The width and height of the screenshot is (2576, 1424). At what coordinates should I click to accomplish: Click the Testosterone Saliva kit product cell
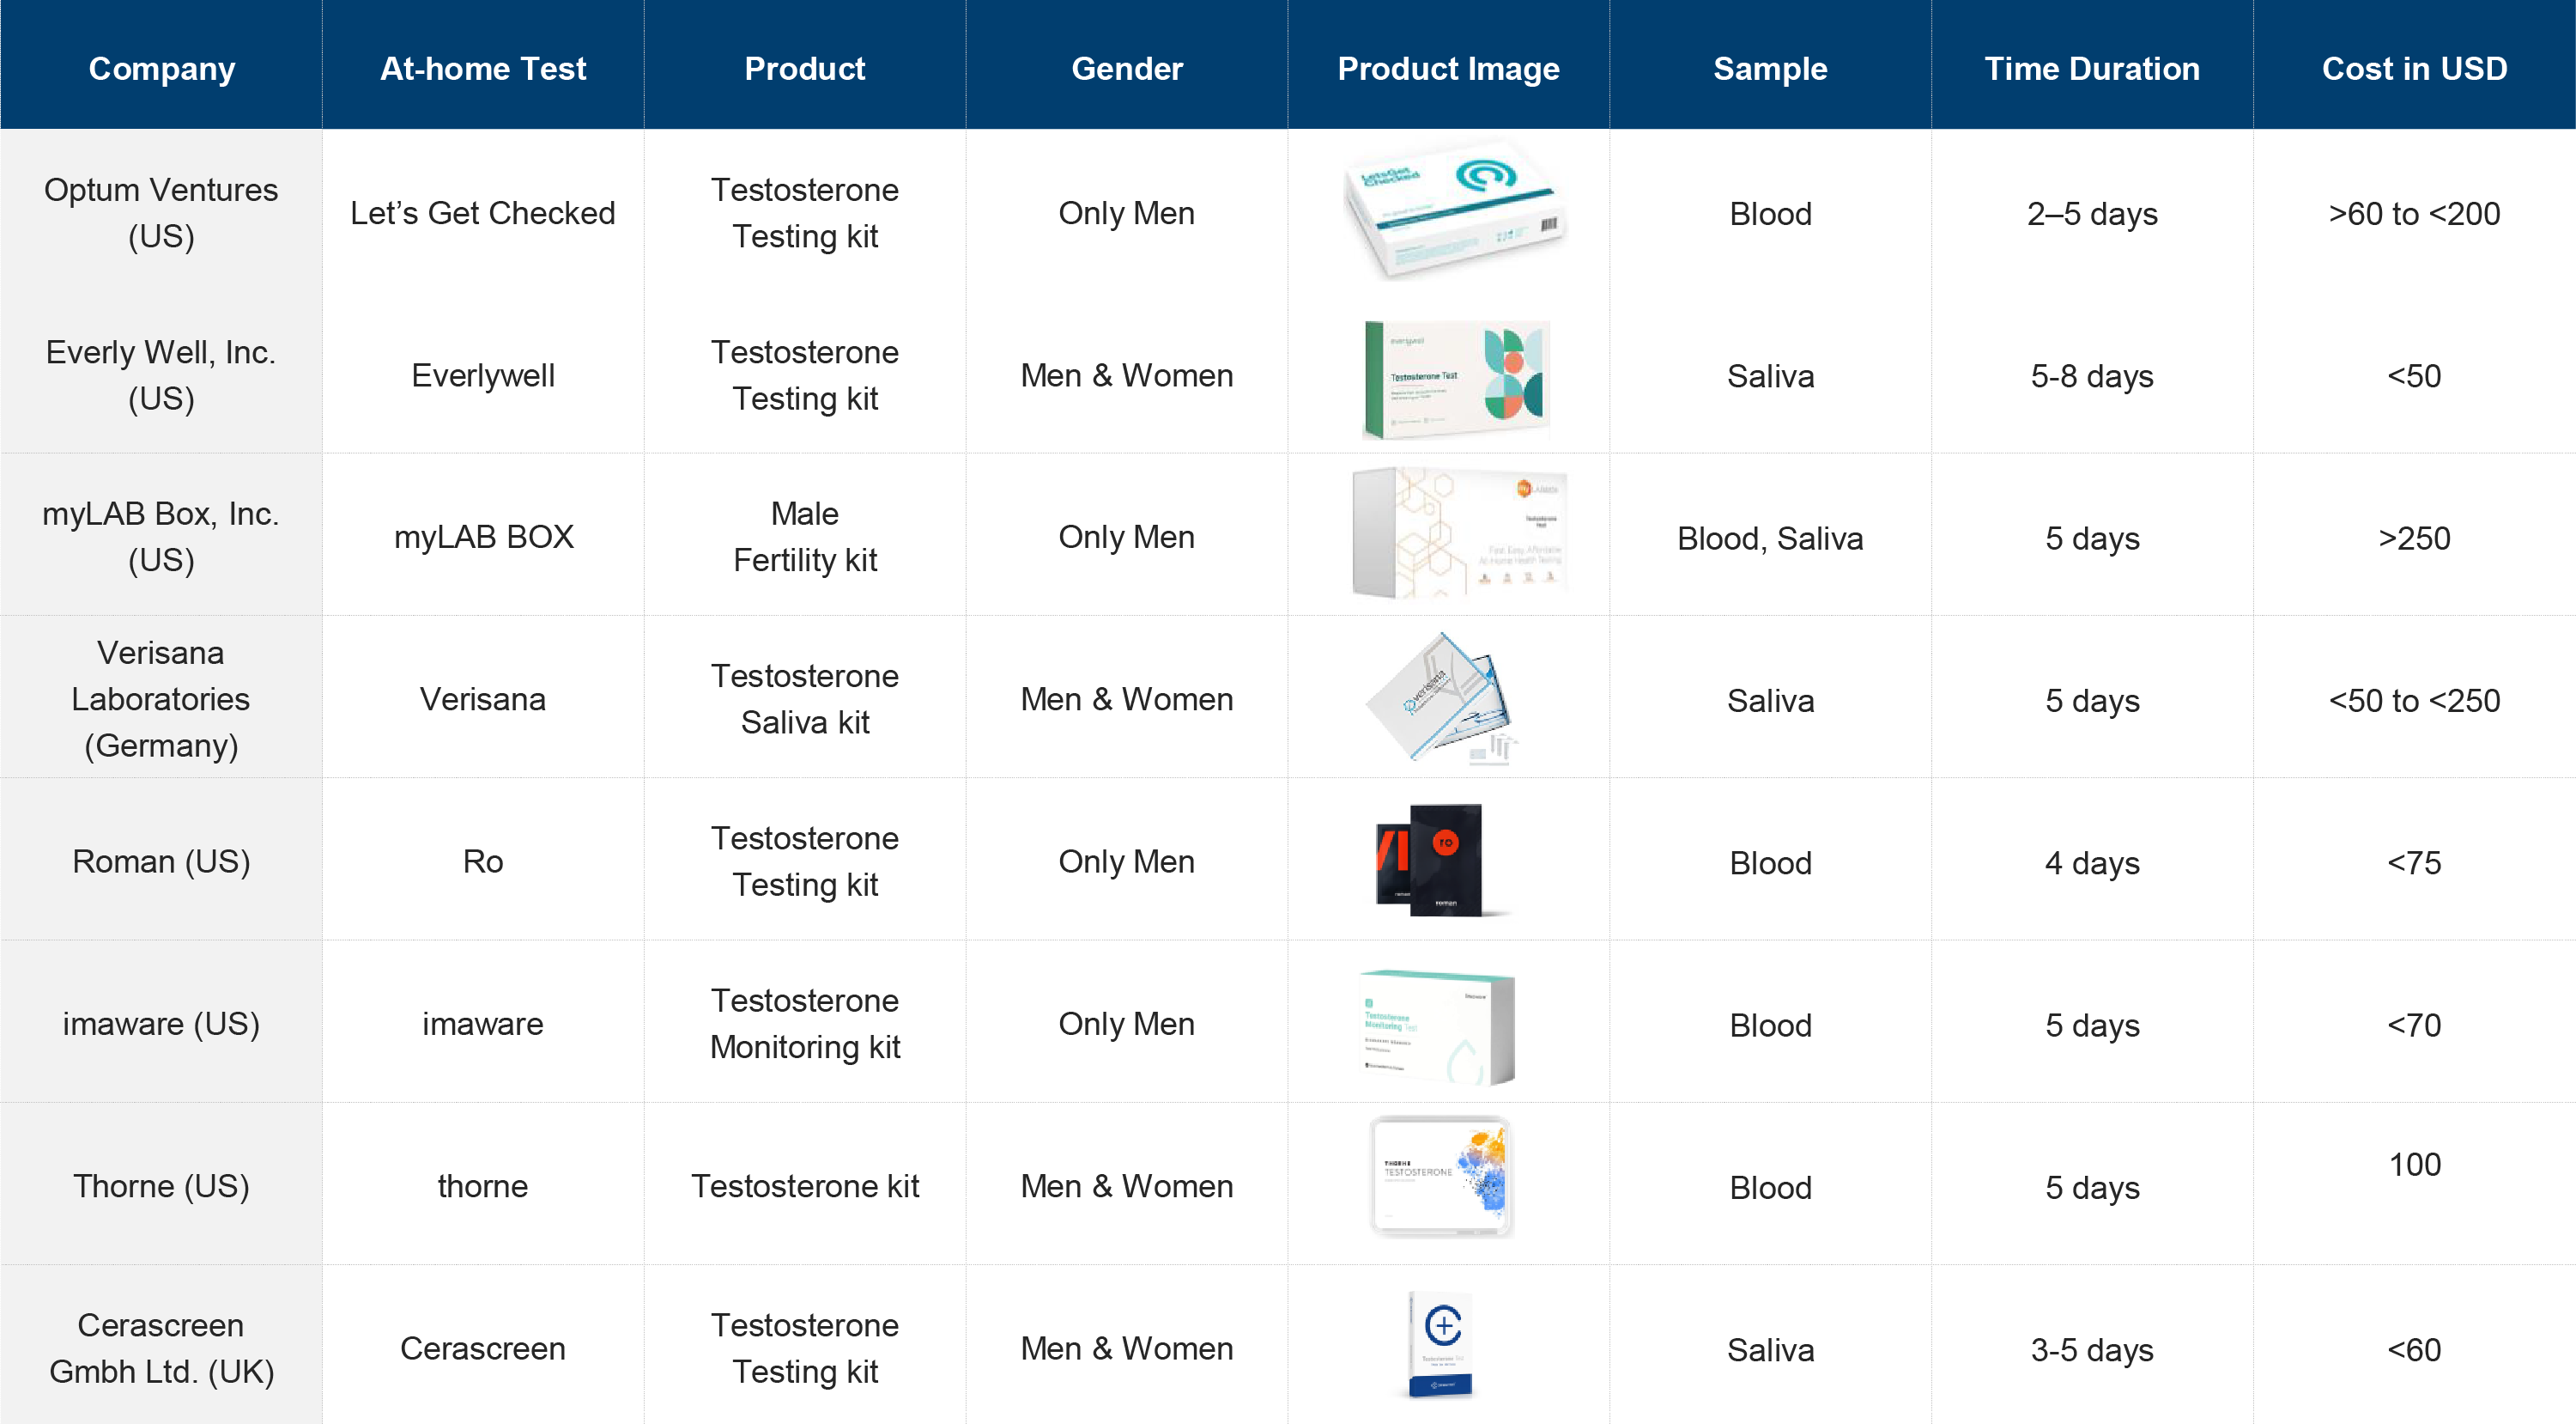[805, 698]
